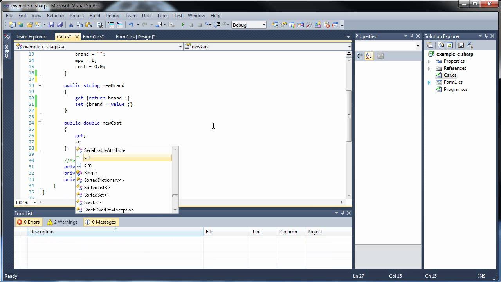The image size is (501, 282).
Task: Toggle the 0 Errors filter
Action: [28, 222]
